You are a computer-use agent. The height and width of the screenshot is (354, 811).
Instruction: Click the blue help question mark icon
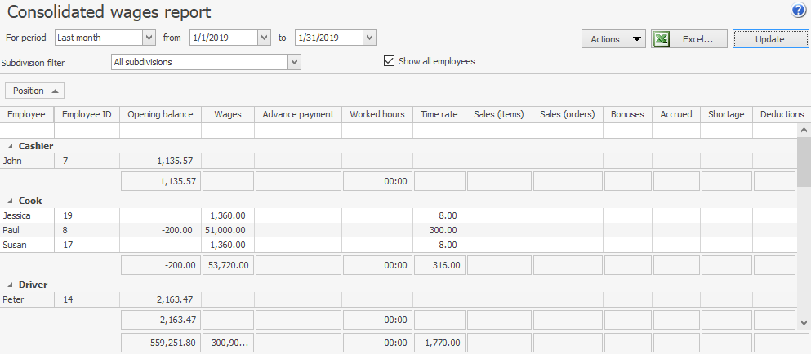799,11
